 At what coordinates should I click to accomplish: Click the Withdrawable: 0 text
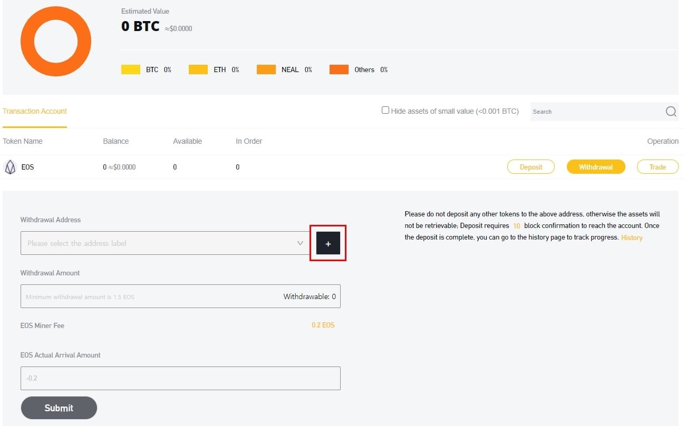(310, 296)
